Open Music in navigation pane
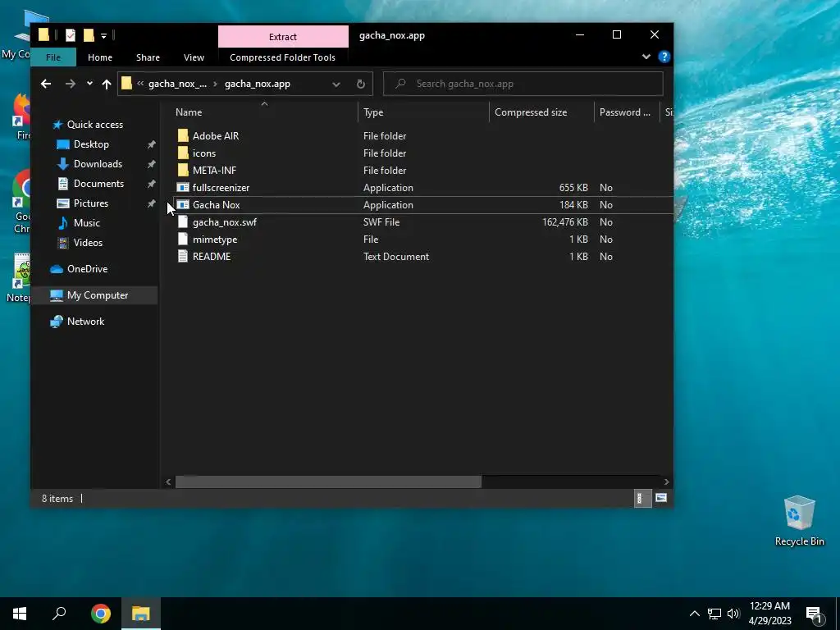840x630 pixels. coord(86,223)
